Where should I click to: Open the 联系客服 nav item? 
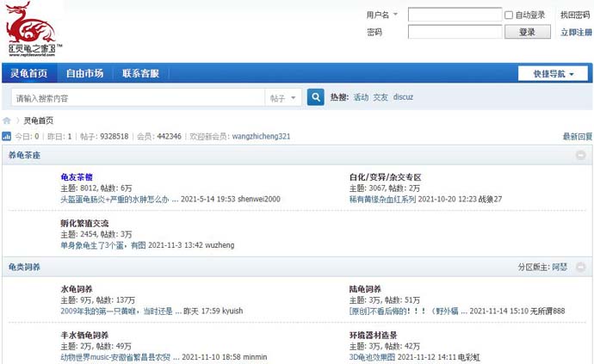coord(140,74)
